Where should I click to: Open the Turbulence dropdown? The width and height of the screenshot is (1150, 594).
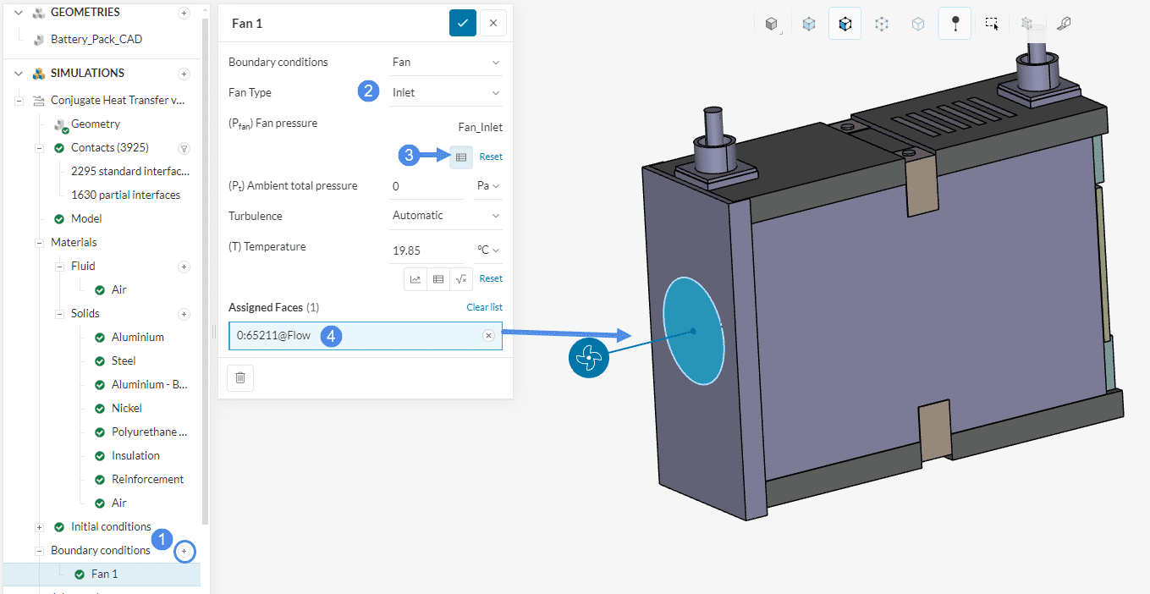[x=446, y=216]
